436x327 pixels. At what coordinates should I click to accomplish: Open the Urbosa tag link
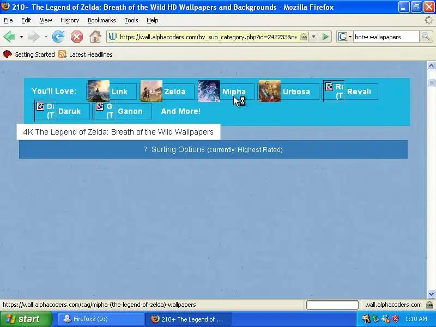coord(296,92)
